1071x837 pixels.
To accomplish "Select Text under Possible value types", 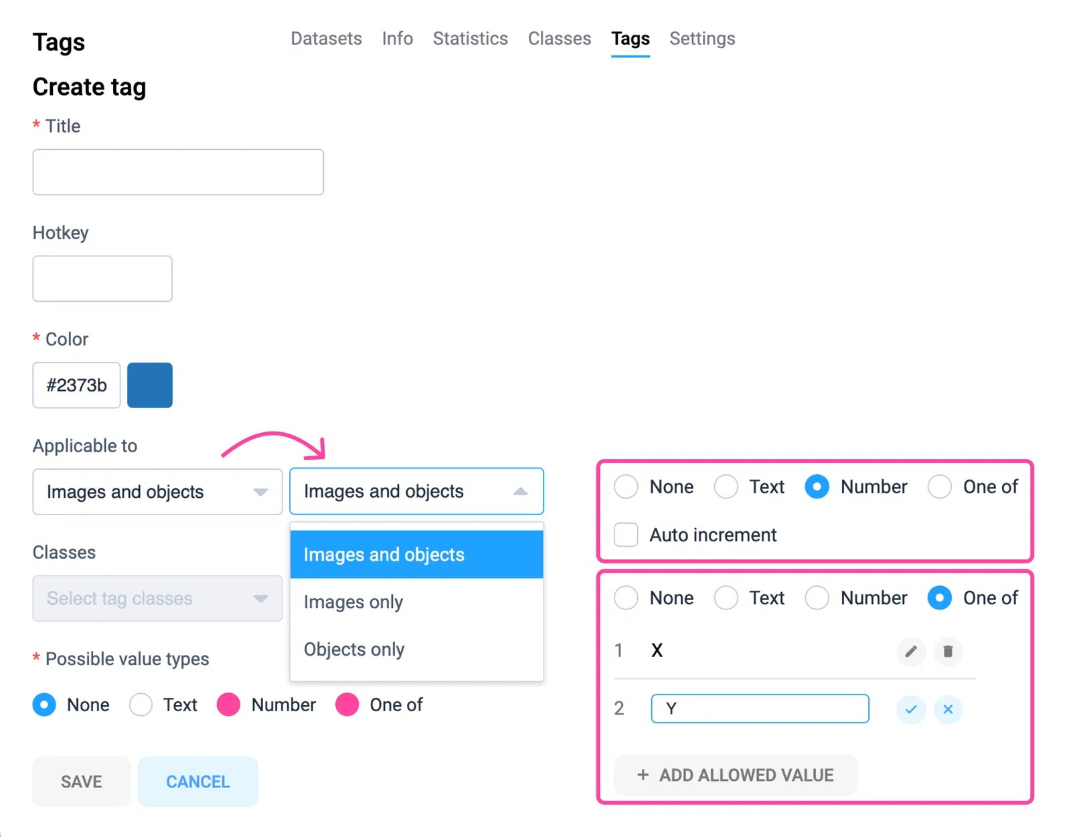I will [141, 705].
